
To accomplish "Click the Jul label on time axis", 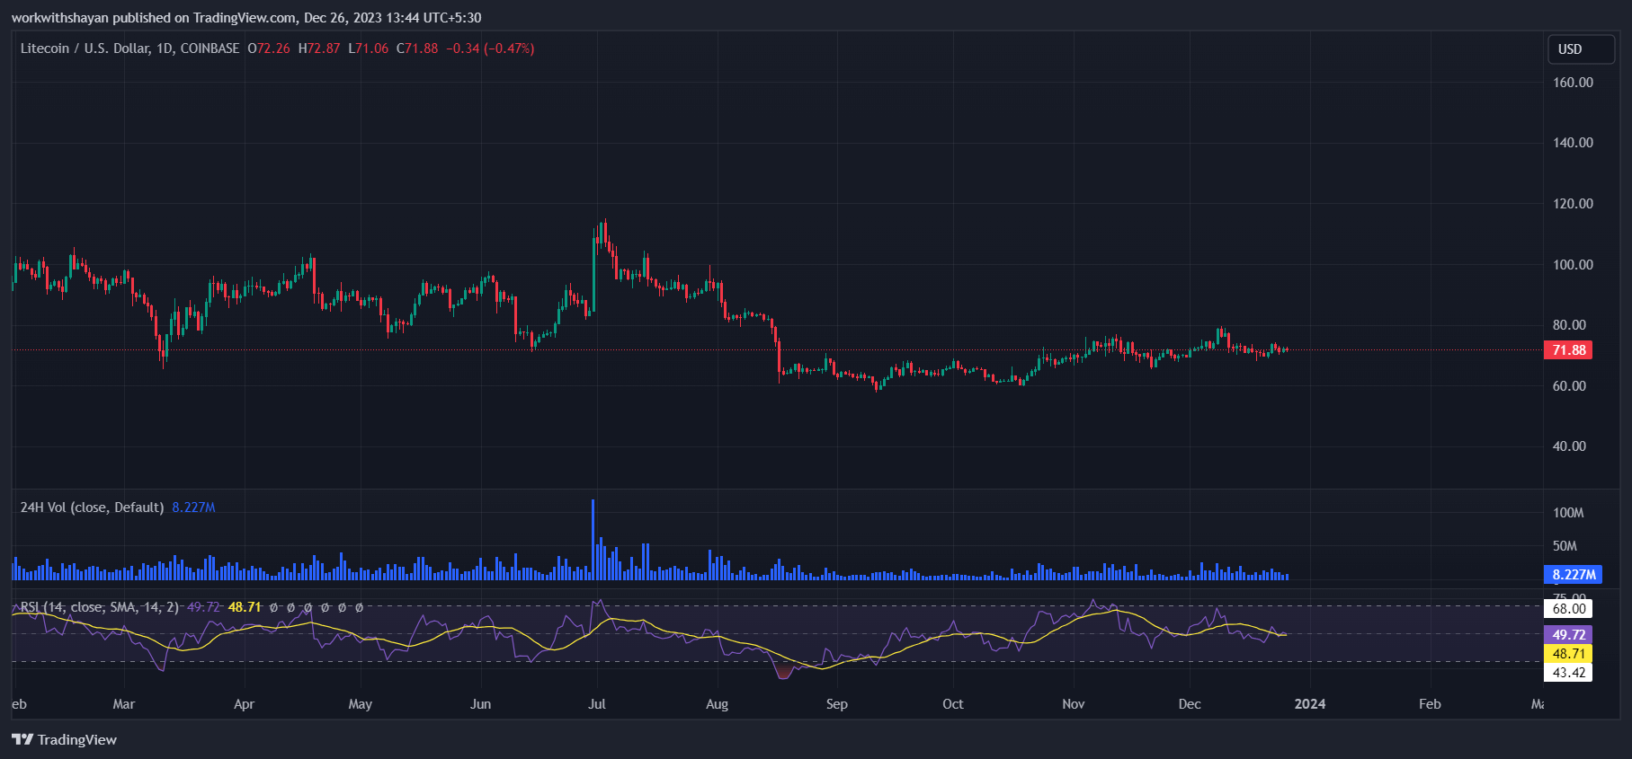I will [597, 704].
